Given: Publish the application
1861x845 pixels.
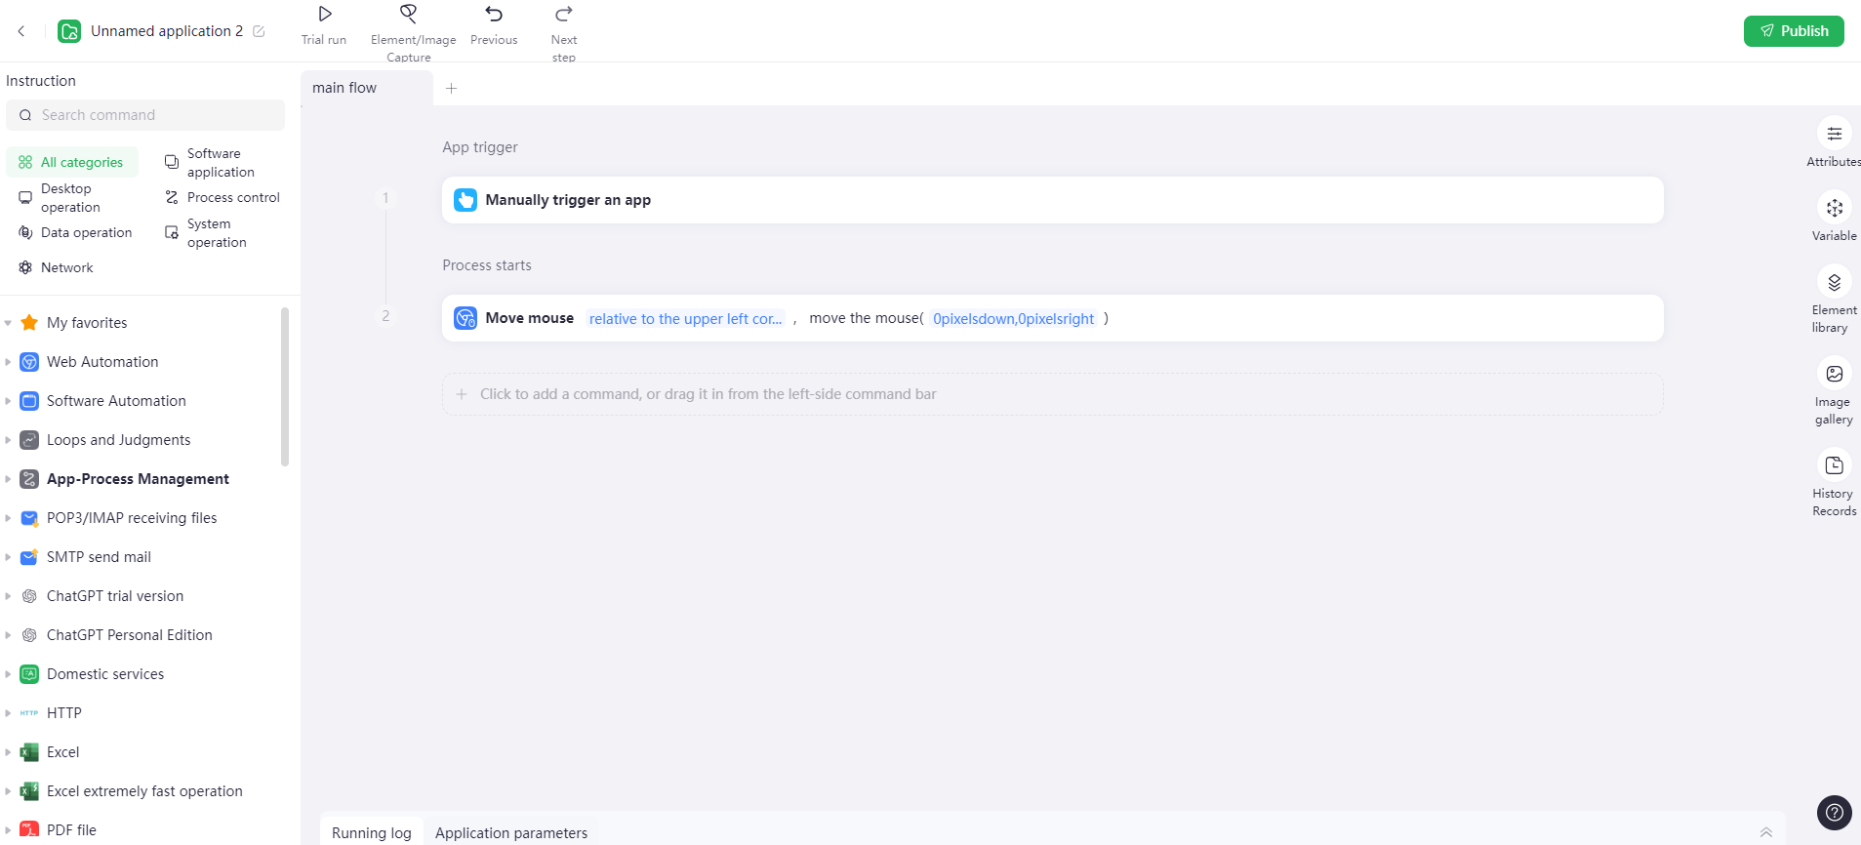Looking at the screenshot, I should [1794, 31].
